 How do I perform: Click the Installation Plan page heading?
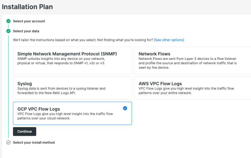pyautogui.click(x=27, y=7)
